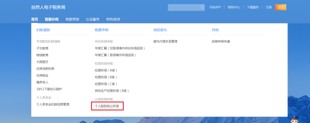This screenshot has width=310, height=123.
Task: Select 3岁以下婴幼儿照护 entry
Action: click(49, 89)
